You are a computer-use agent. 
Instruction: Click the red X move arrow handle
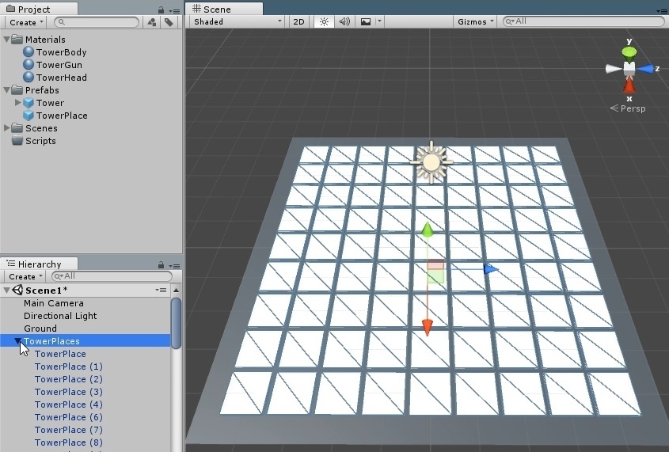pyautogui.click(x=427, y=328)
